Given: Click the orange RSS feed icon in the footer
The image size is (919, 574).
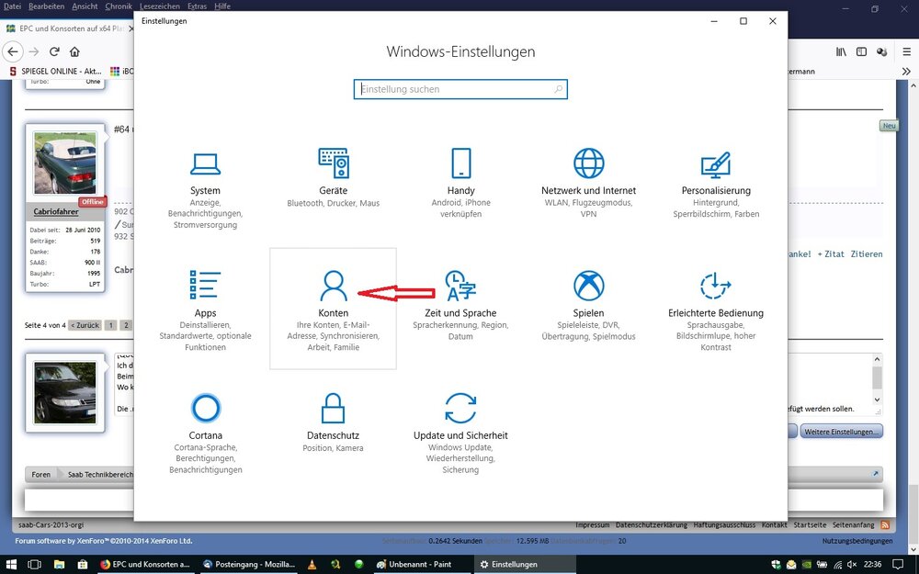Looking at the screenshot, I should click(x=885, y=524).
